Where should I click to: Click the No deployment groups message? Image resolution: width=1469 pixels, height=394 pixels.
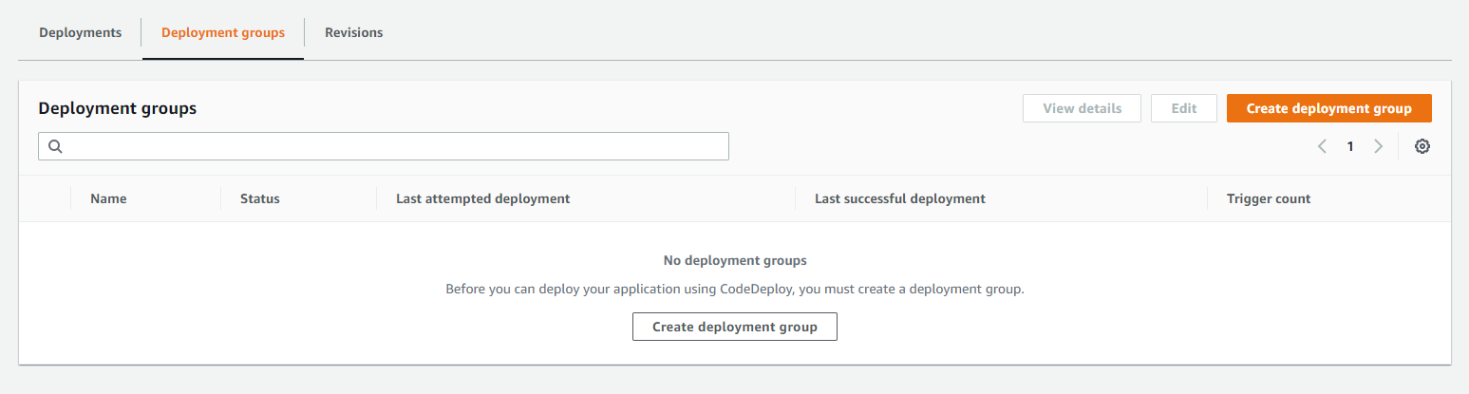point(734,260)
